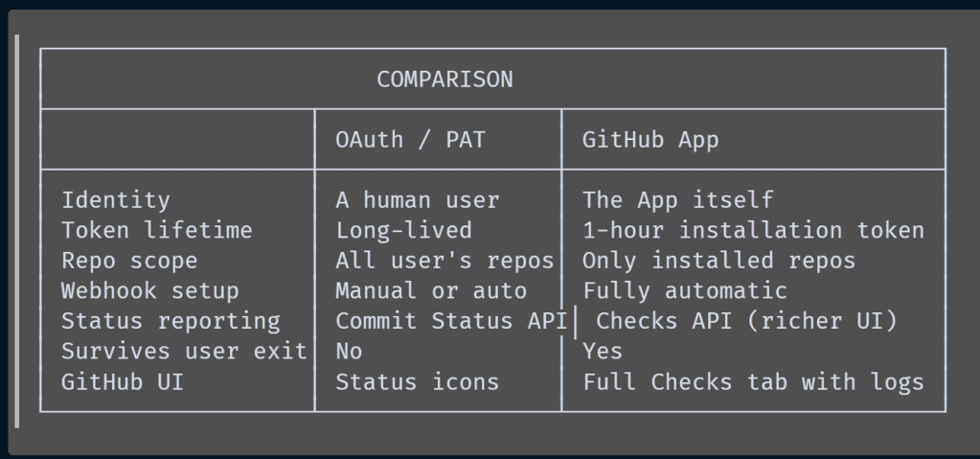
Task: Click the COMPARISON table title
Action: 444,80
